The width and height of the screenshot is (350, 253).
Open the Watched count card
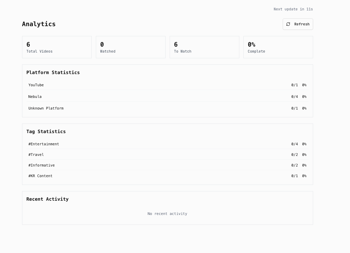[130, 47]
